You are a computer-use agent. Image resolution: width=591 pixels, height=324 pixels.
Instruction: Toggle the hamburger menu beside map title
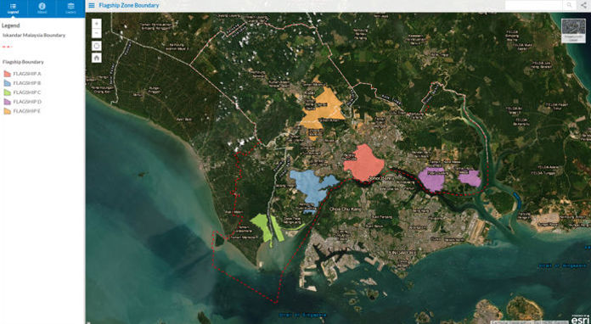click(x=92, y=6)
